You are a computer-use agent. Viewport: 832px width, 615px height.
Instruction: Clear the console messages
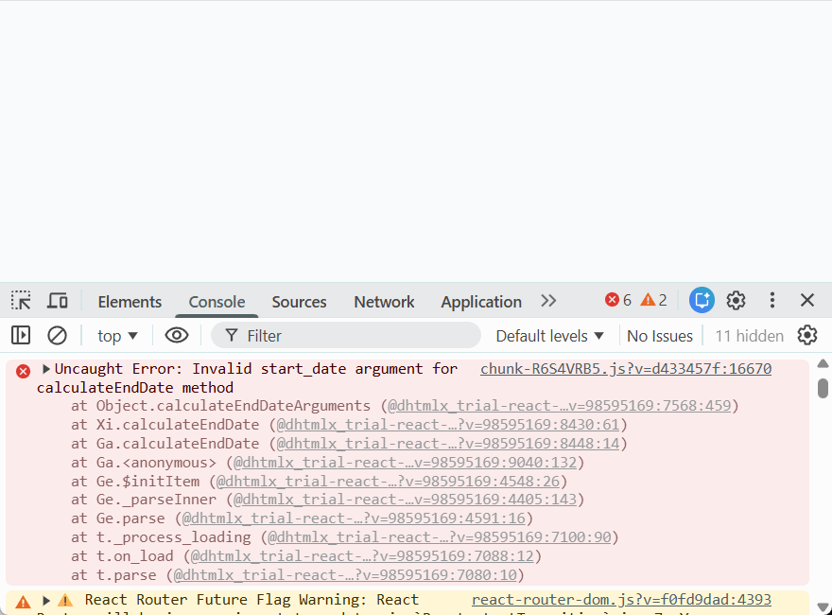point(57,335)
